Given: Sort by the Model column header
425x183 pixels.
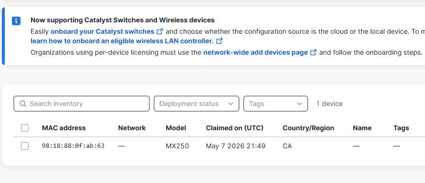Looking at the screenshot, I should click(x=176, y=128).
